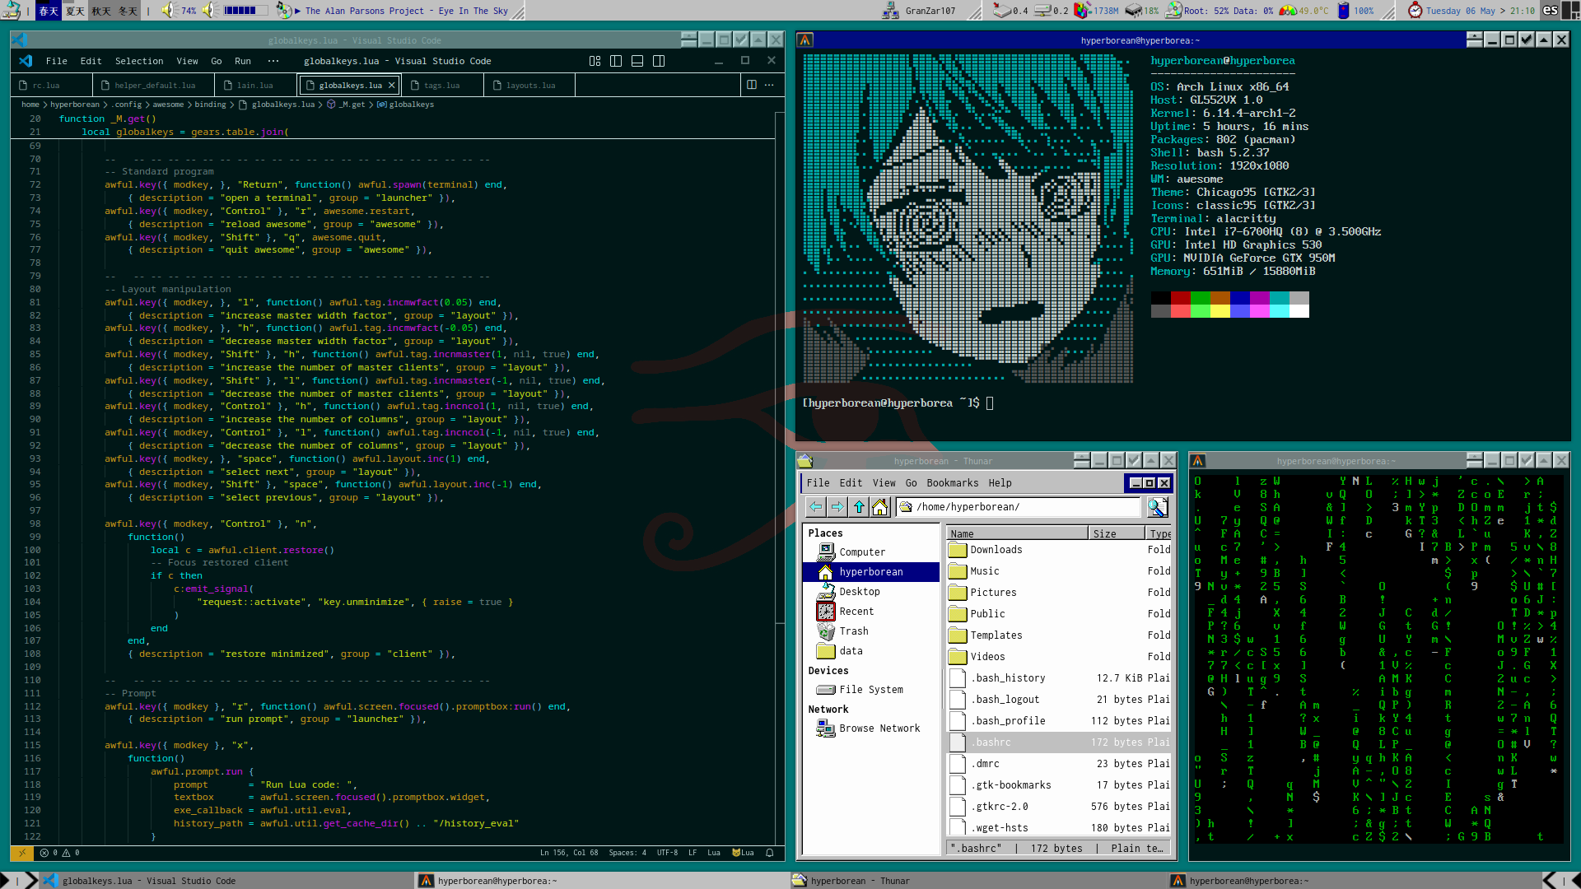Click the green color swatch in neofetch
Image resolution: width=1581 pixels, height=889 pixels.
[x=1200, y=298]
